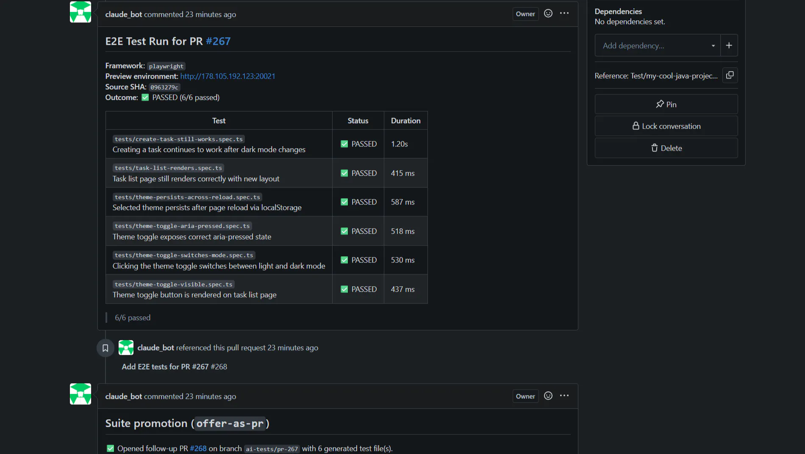Screen dimensions: 805x454
Task: Click the 1.20s duration cell
Action: 405,144
